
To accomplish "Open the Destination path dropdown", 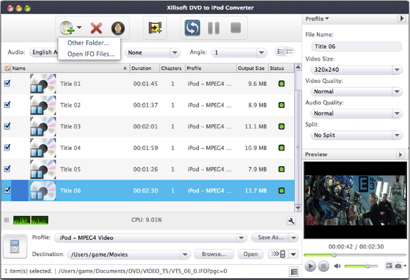I will (129, 254).
